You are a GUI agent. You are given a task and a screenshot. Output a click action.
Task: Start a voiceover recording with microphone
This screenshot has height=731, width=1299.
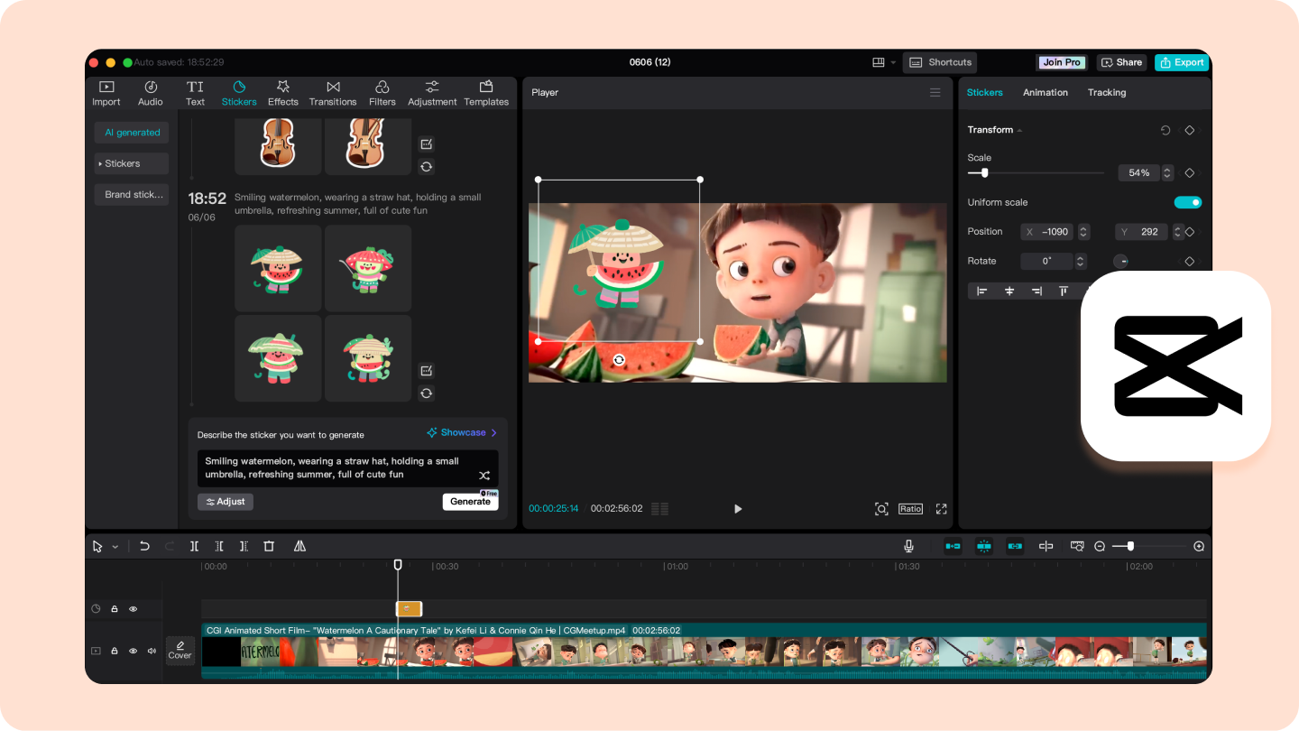(x=909, y=546)
